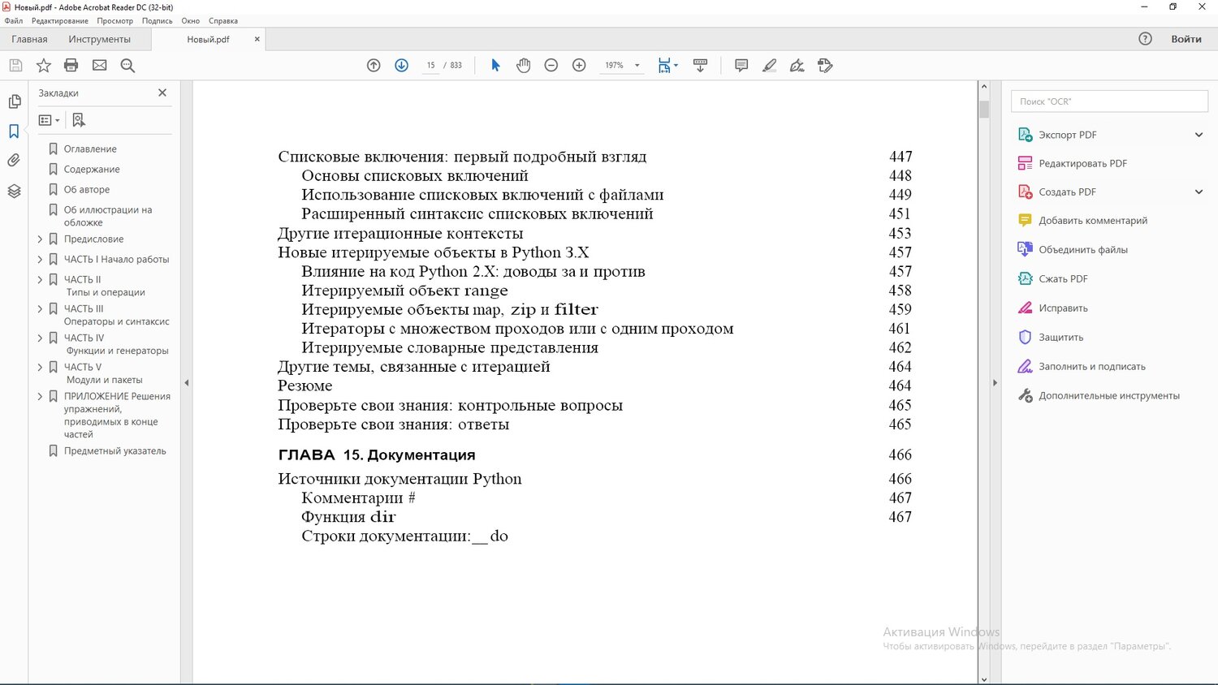1218x685 pixels.
Task: Add document to starred favorites
Action: [x=44, y=66]
